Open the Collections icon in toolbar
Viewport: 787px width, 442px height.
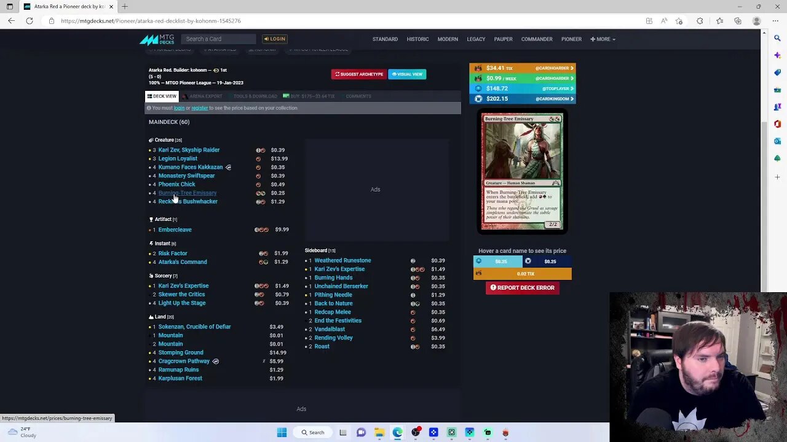point(738,21)
